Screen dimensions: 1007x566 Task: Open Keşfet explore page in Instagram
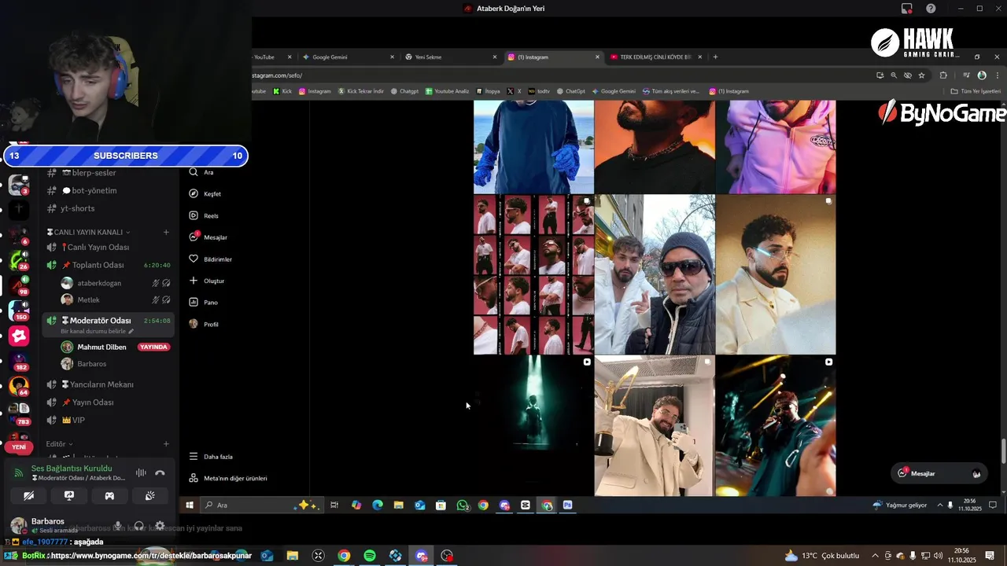(205, 193)
